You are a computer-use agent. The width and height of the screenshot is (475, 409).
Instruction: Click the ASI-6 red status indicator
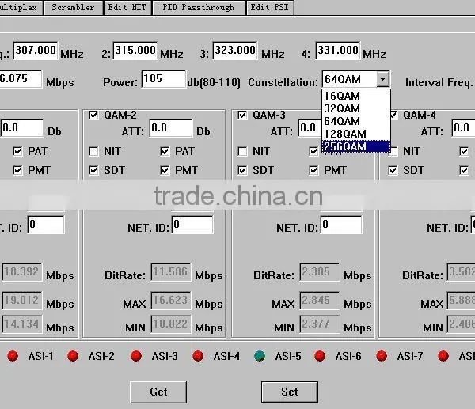point(320,356)
